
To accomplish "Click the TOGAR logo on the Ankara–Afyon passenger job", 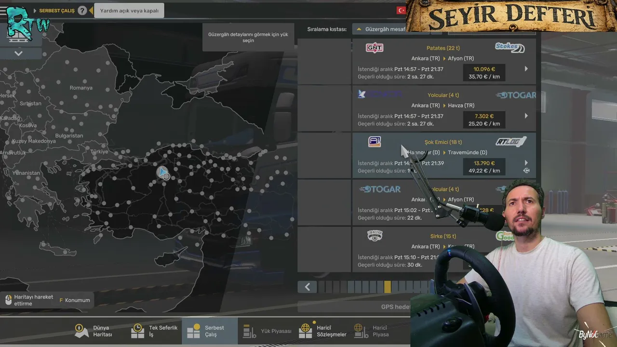I will coord(380,189).
